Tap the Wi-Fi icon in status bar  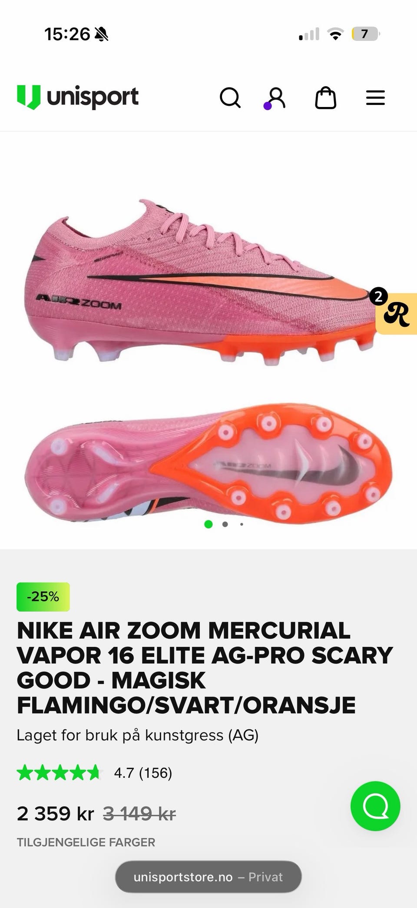point(335,34)
